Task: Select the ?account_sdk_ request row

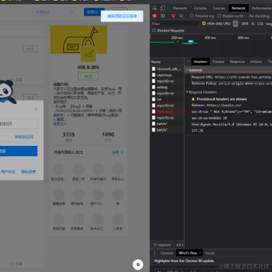Action: point(167,69)
